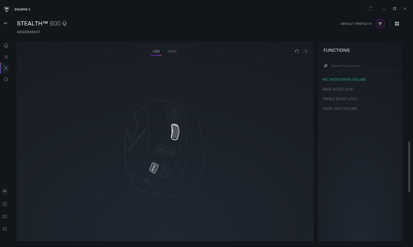Select the Bluetooth button on headset diagram
Image resolution: width=413 pixels, height=247 pixels.
pos(160,149)
